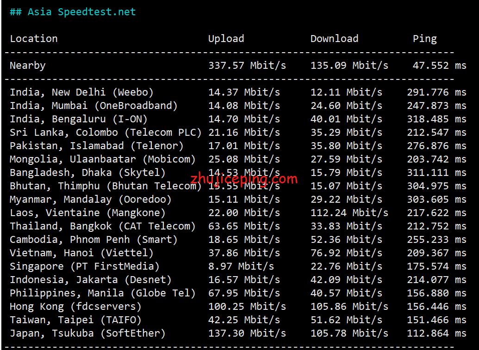Click Philippines, Manila (Globe Tel) entry
479x350 pixels.
click(102, 293)
